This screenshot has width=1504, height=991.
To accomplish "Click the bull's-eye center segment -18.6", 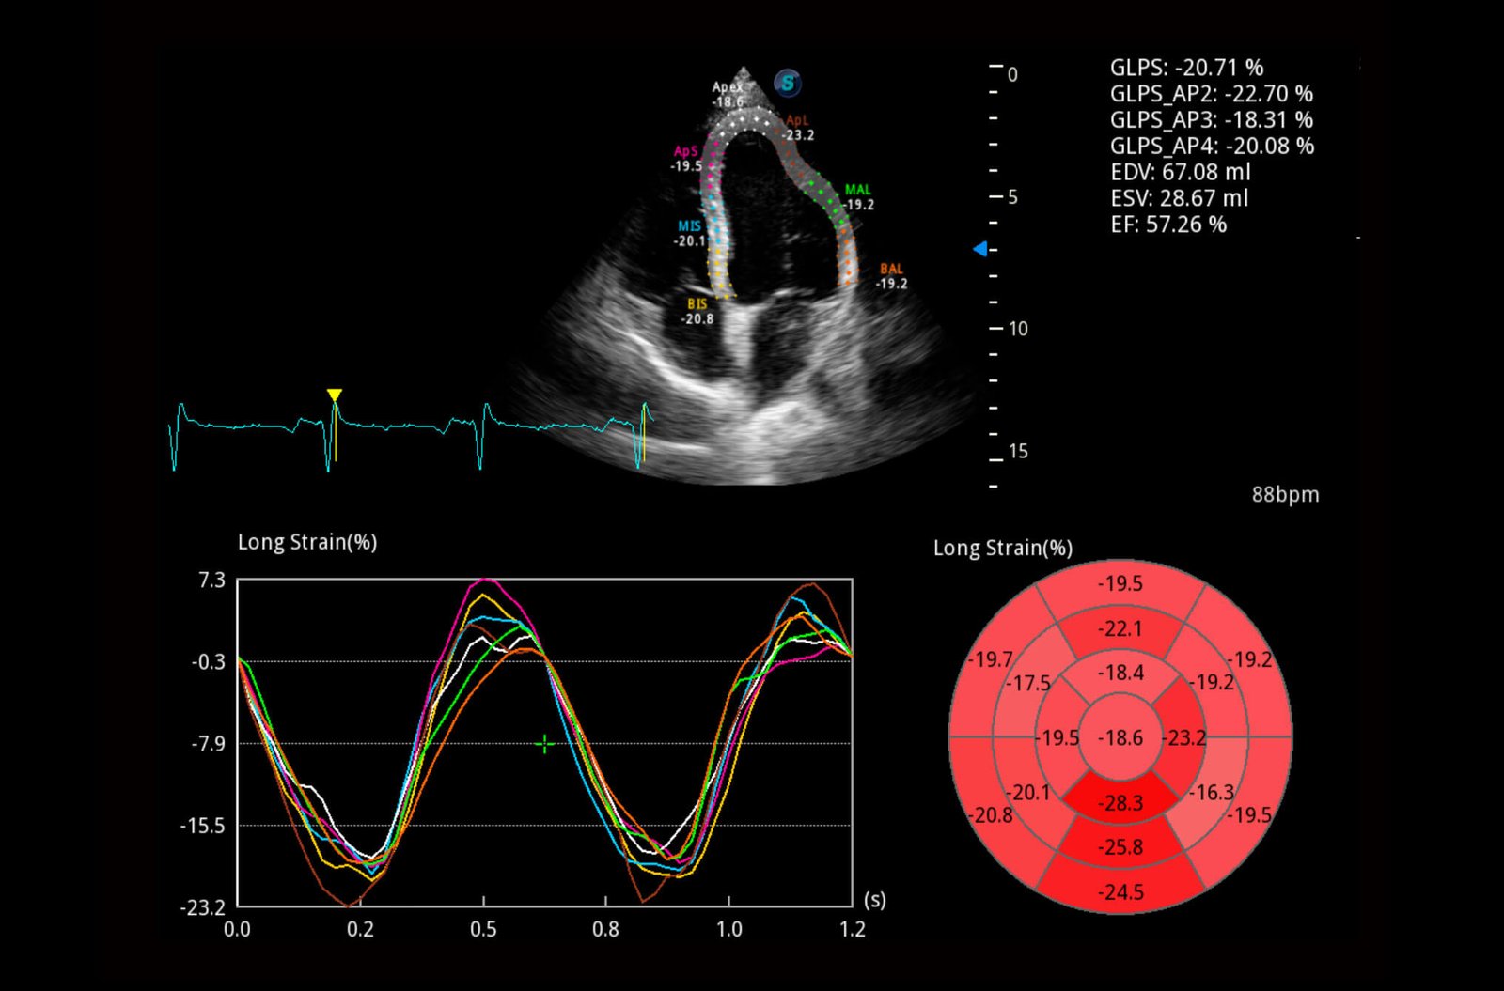I will pyautogui.click(x=1120, y=738).
